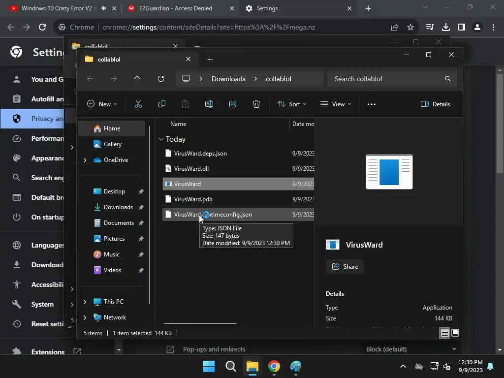The height and width of the screenshot is (378, 504).
Task: Open Chrome side panel icon
Action: click(462, 28)
